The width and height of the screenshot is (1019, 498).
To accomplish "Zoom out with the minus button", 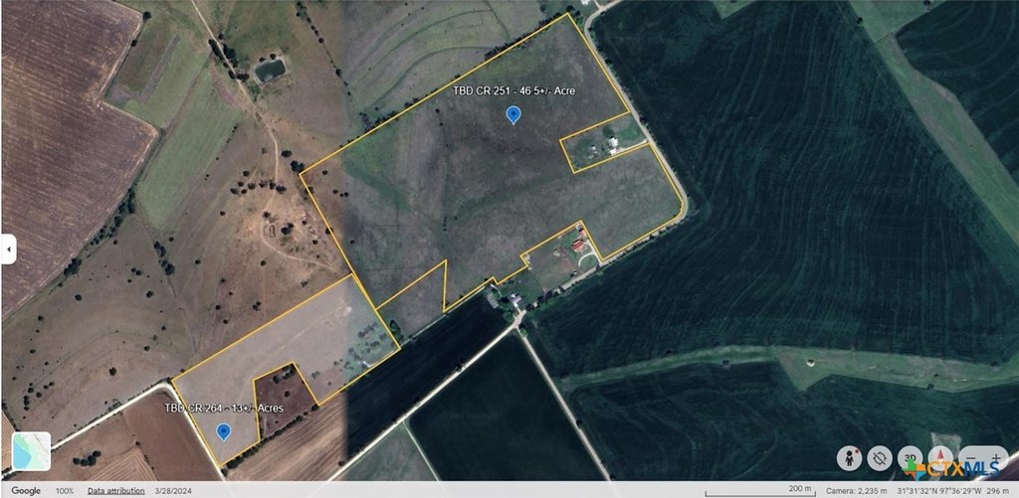I will (972, 458).
